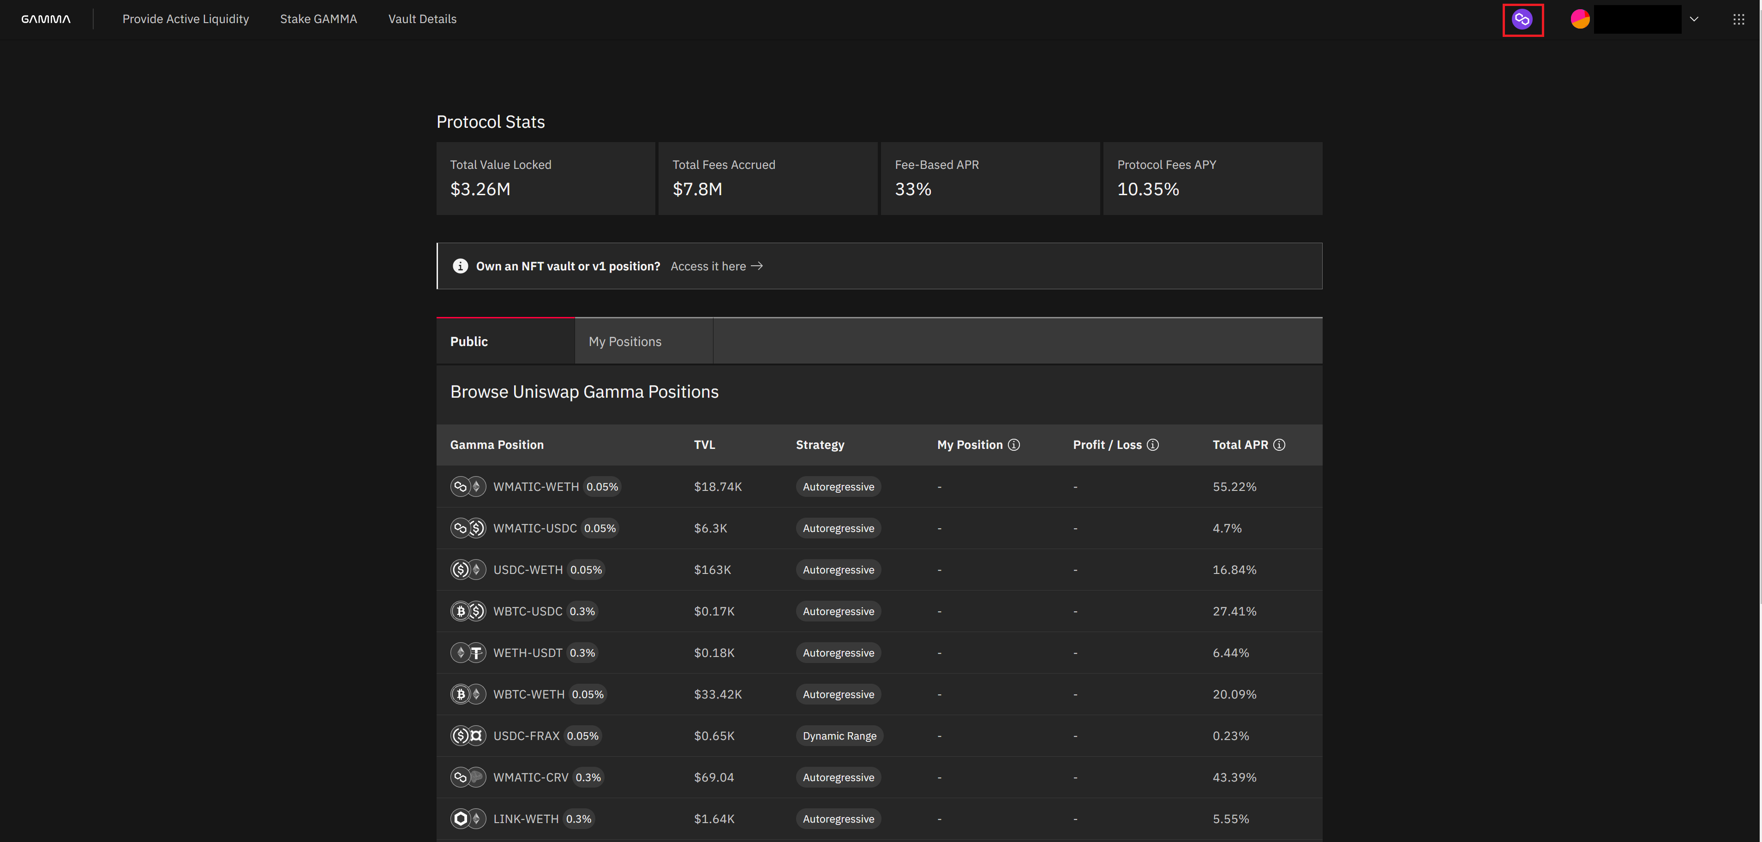The height and width of the screenshot is (842, 1762).
Task: Open the Polygon network selector icon
Action: coord(1522,19)
